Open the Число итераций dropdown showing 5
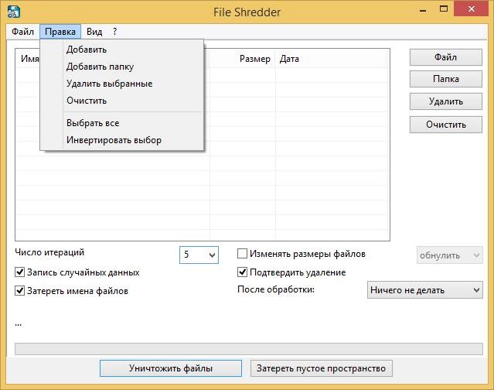The width and height of the screenshot is (494, 390). click(199, 255)
